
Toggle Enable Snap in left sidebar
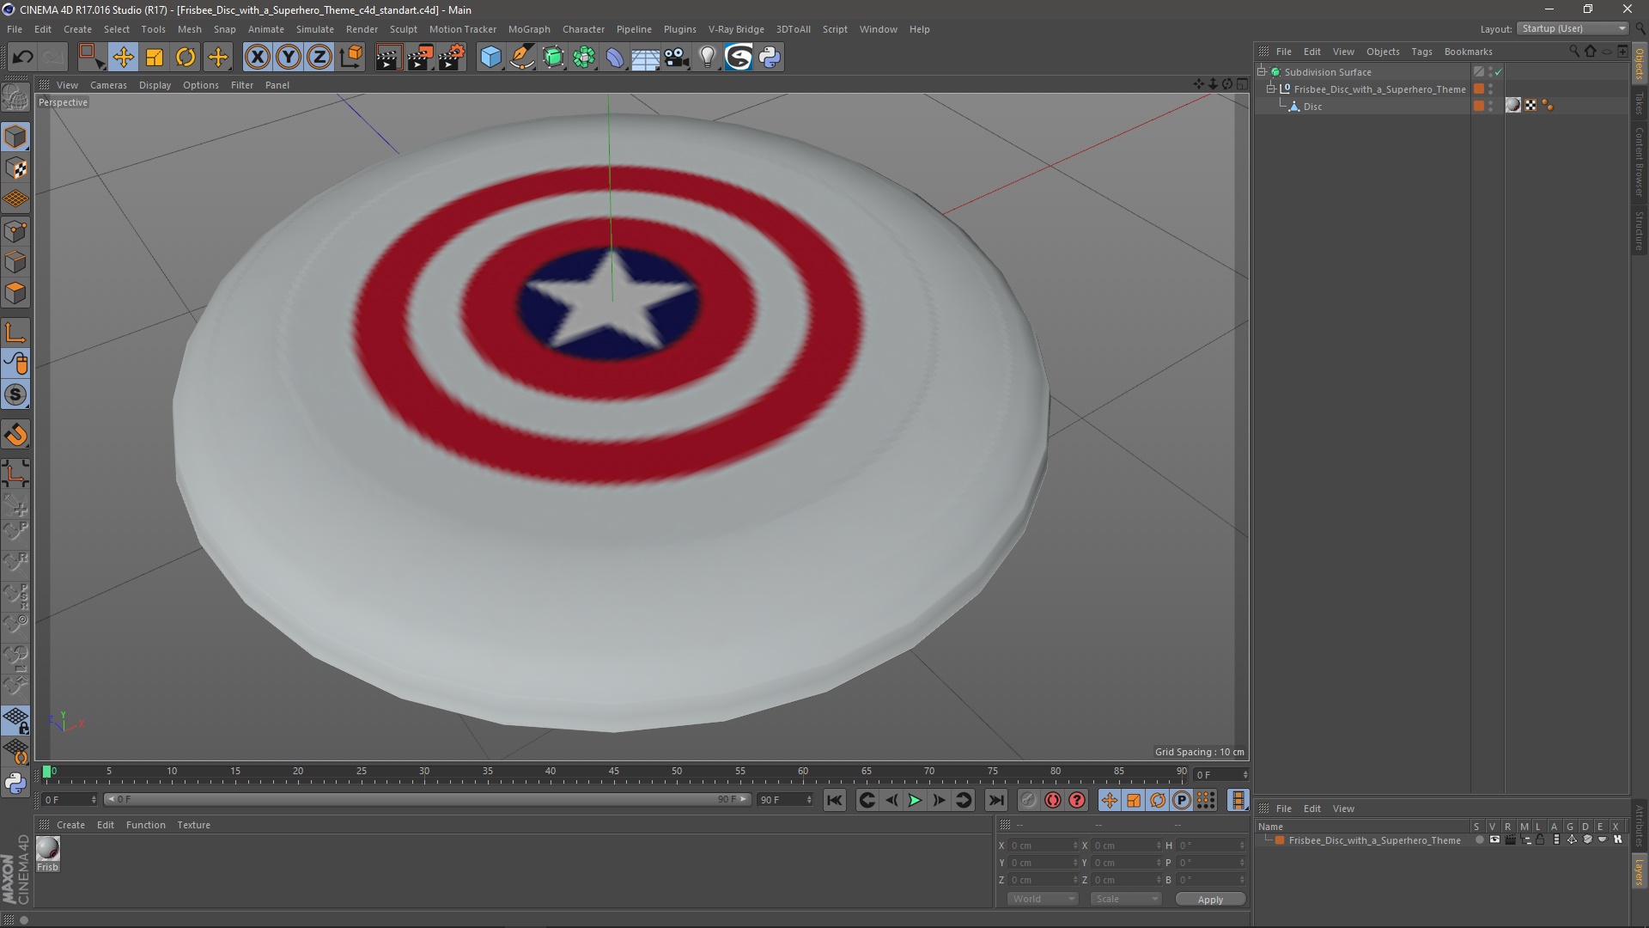click(x=15, y=395)
